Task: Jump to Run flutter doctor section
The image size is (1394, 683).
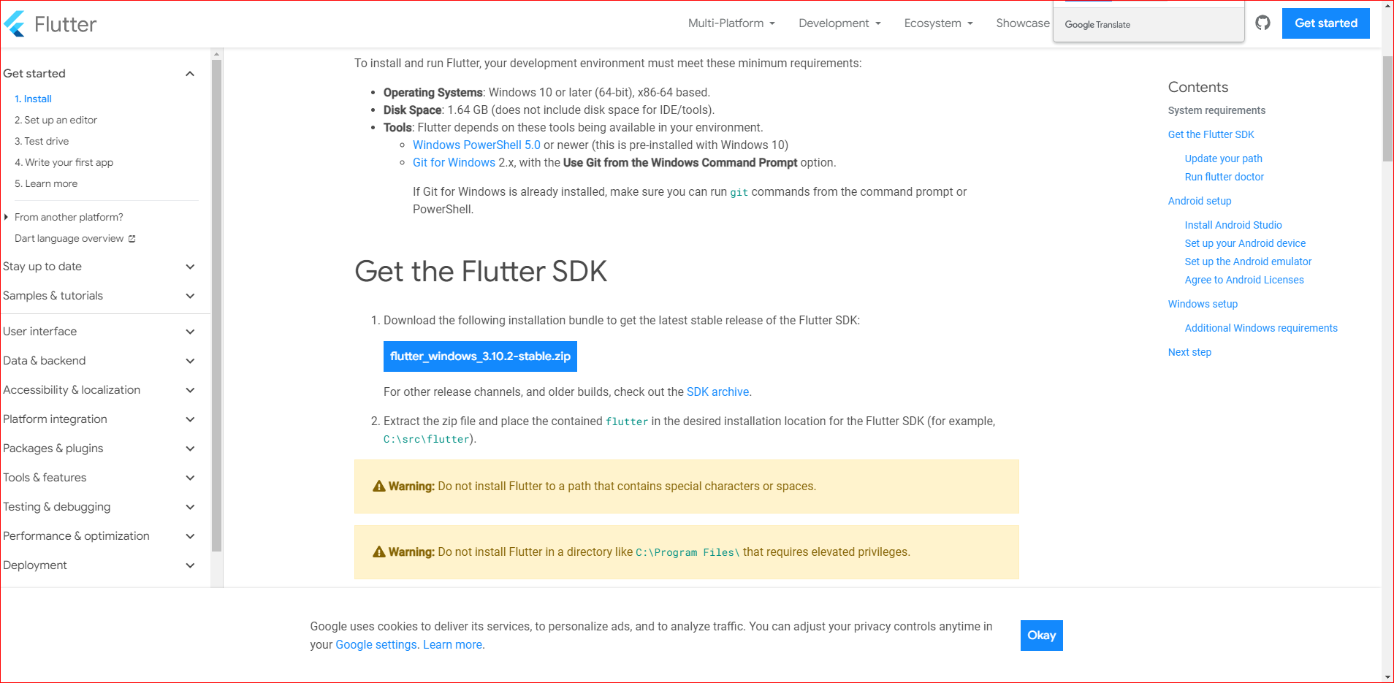Action: (x=1224, y=177)
